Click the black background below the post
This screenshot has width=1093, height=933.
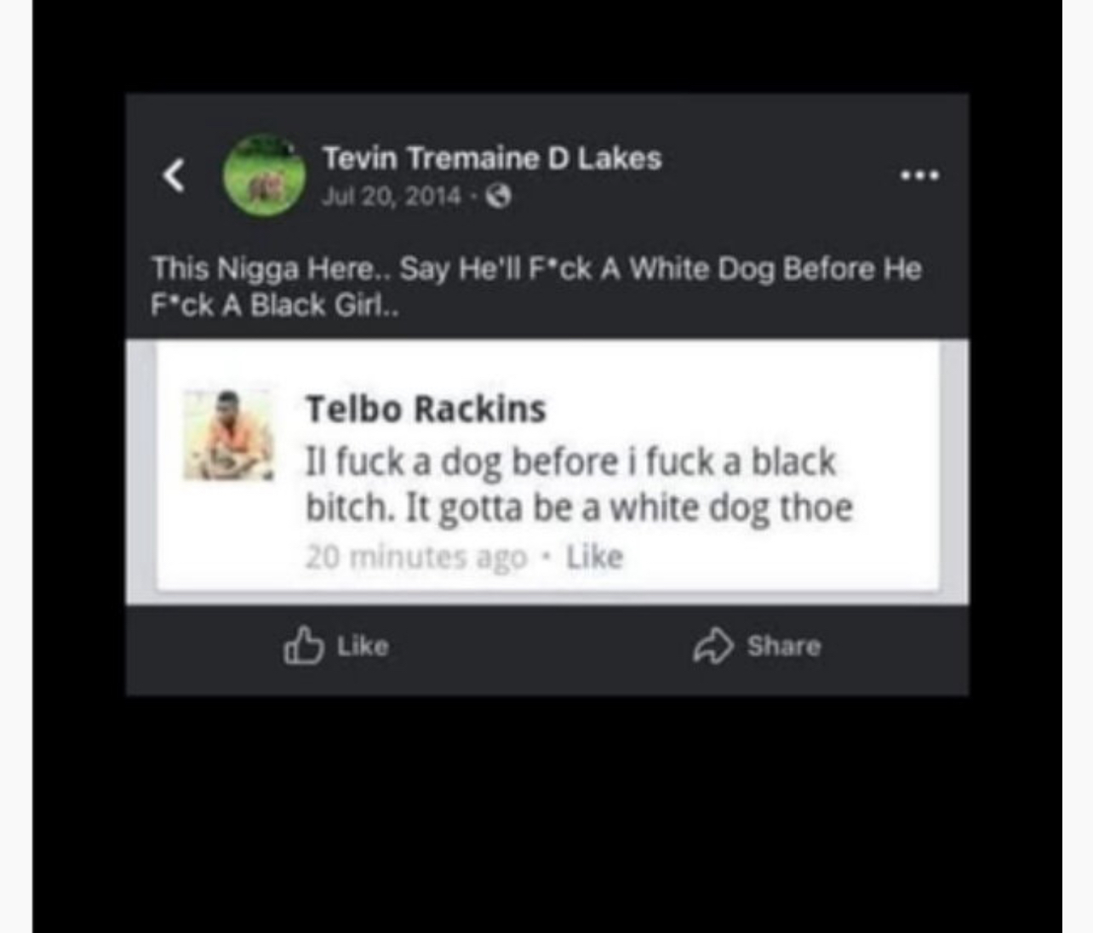click(547, 809)
